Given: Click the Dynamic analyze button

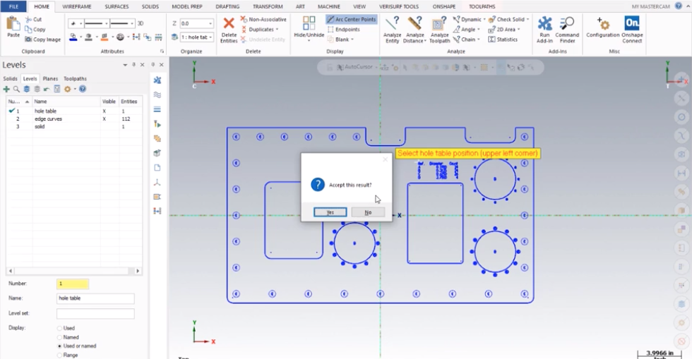Looking at the screenshot, I should [x=469, y=20].
